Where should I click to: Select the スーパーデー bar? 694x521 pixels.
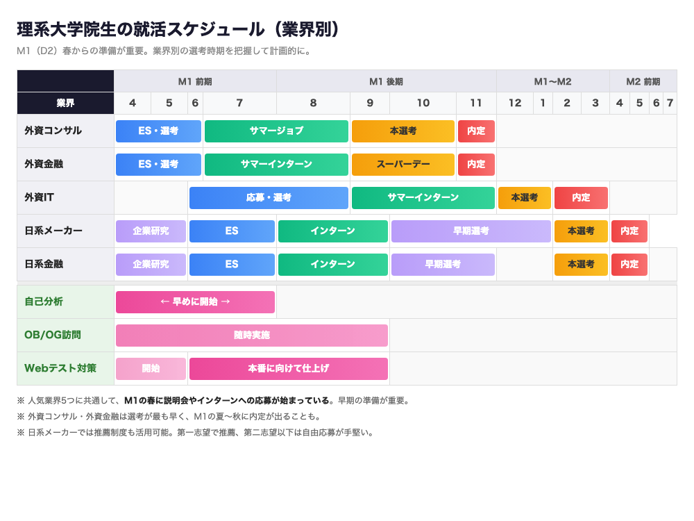(403, 165)
